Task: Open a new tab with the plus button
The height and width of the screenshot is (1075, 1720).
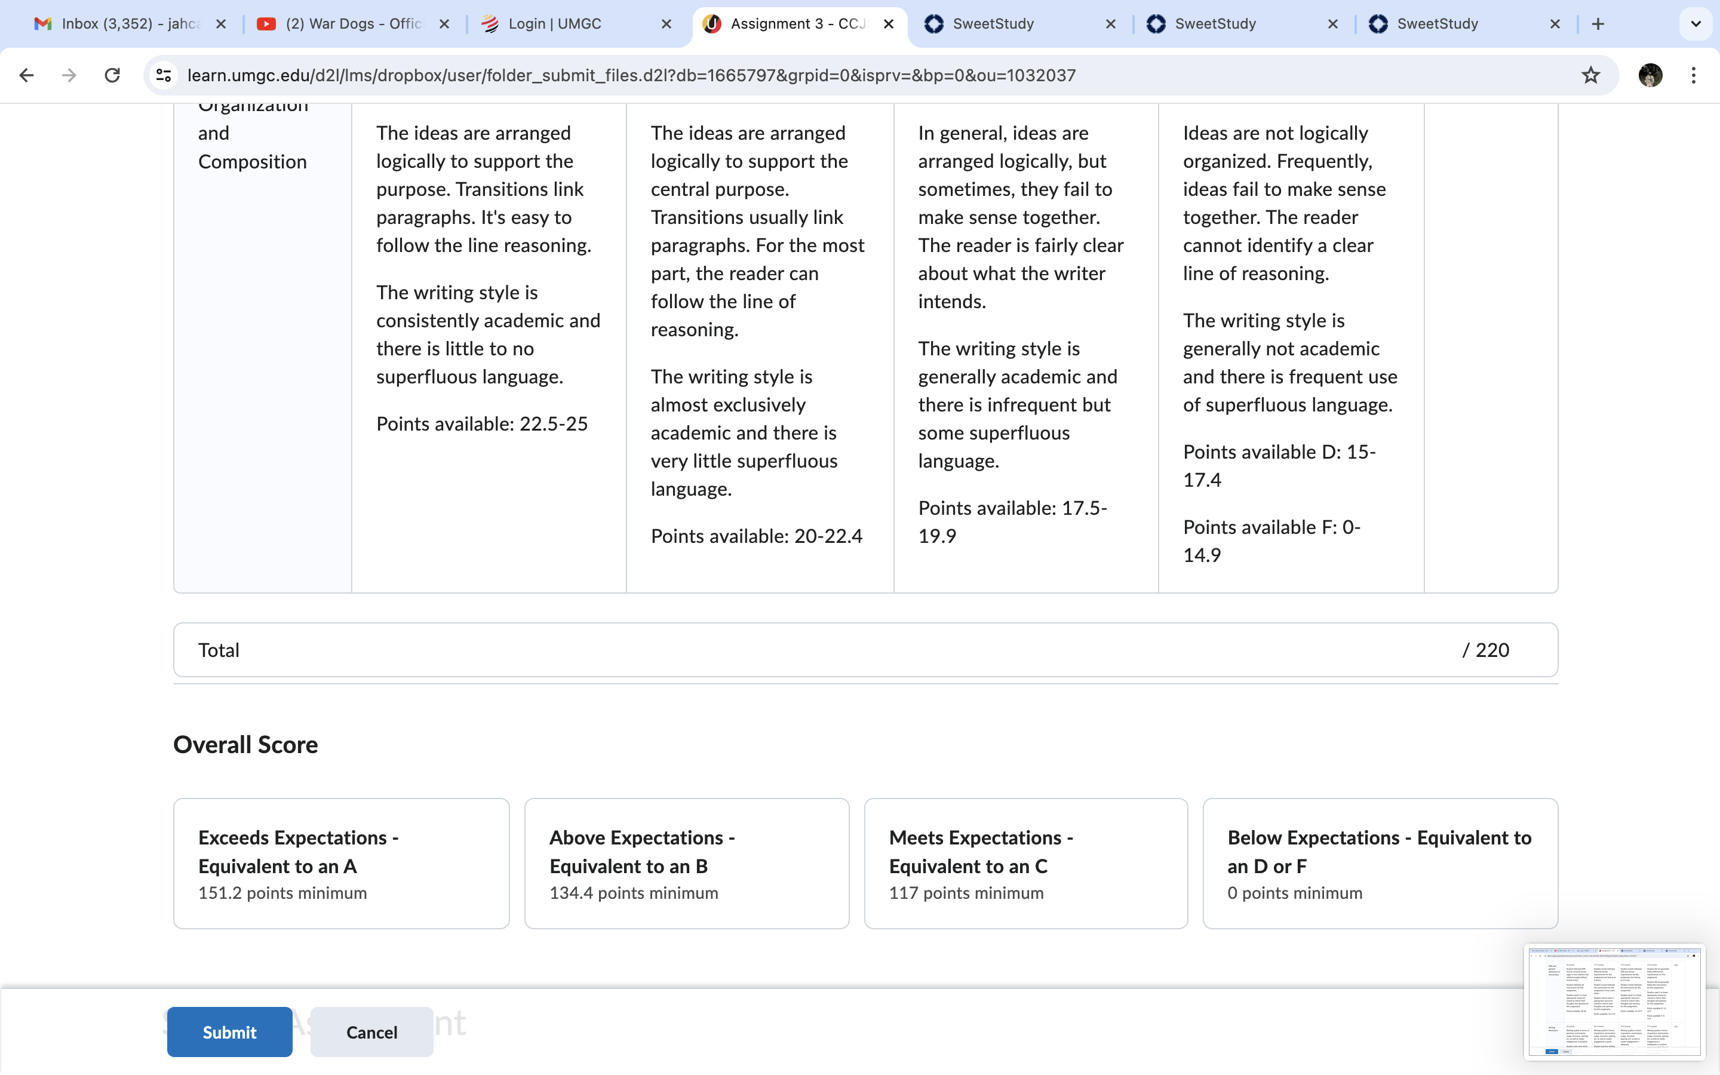Action: [x=1598, y=24]
